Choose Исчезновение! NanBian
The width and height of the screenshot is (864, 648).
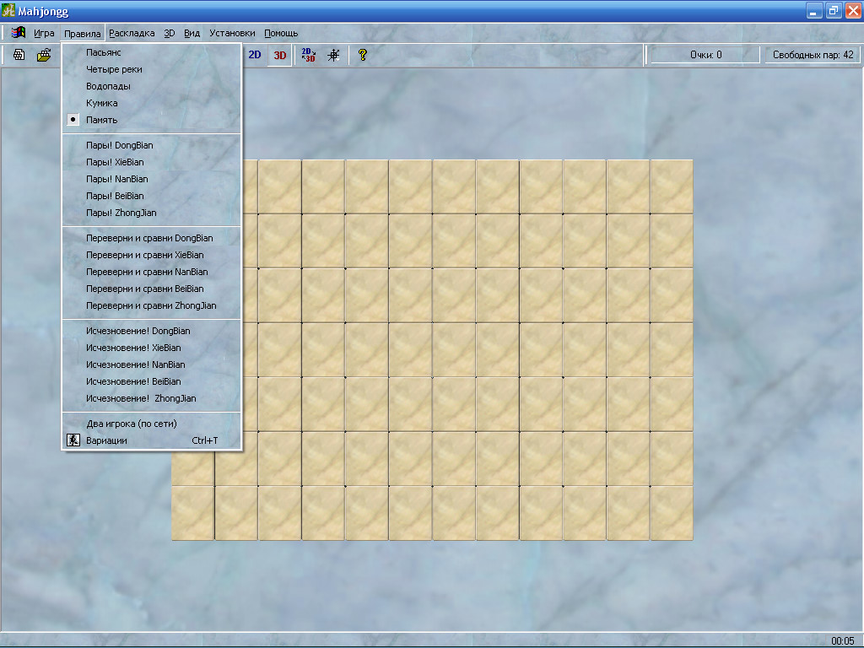point(152,364)
